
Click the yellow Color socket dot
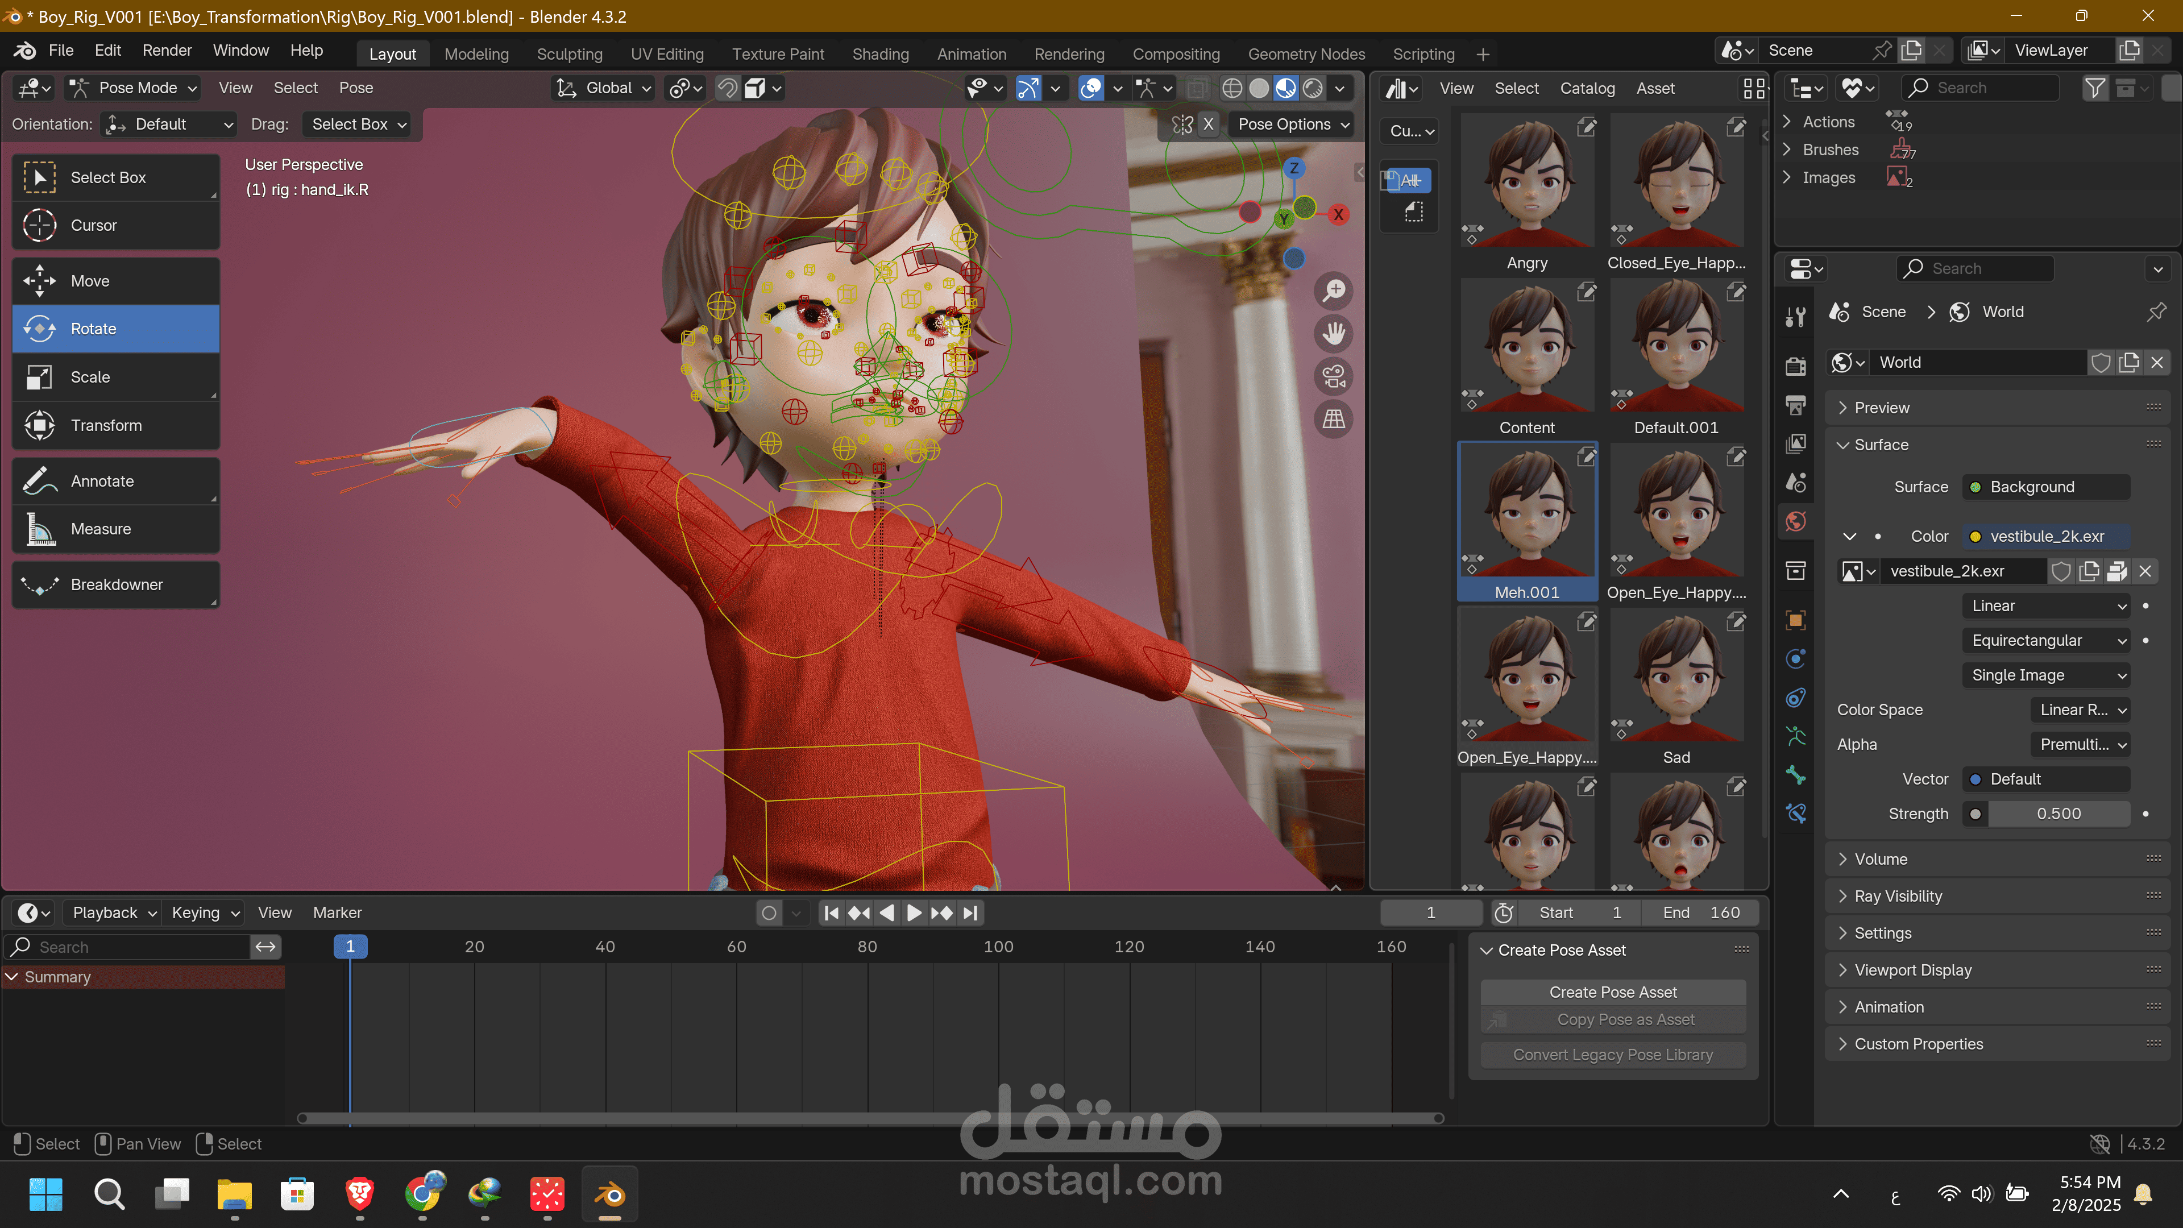pos(1976,537)
